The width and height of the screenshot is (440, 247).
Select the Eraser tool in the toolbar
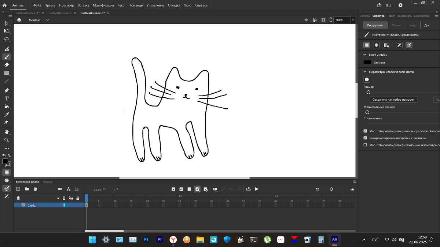pos(7,65)
